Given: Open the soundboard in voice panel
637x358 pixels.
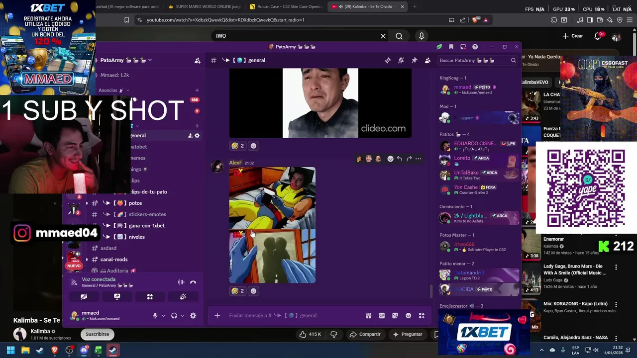Looking at the screenshot, I should (x=183, y=296).
